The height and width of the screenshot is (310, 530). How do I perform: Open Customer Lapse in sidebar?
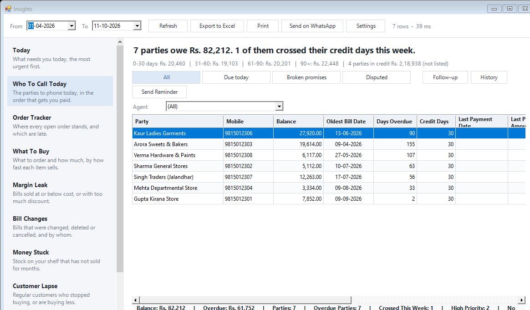point(60,294)
